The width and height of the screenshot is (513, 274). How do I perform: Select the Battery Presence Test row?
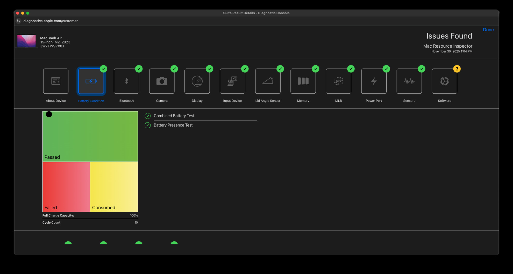pyautogui.click(x=201, y=125)
